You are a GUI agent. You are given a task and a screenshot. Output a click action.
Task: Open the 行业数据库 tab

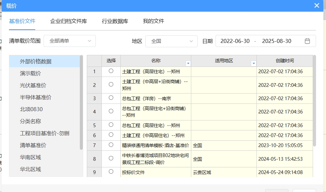click(x=115, y=21)
